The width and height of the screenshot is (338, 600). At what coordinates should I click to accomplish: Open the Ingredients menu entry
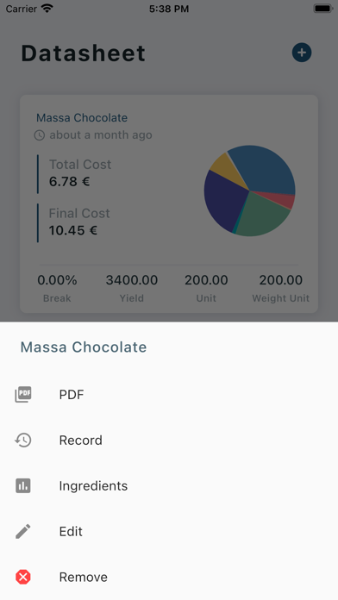169,485
